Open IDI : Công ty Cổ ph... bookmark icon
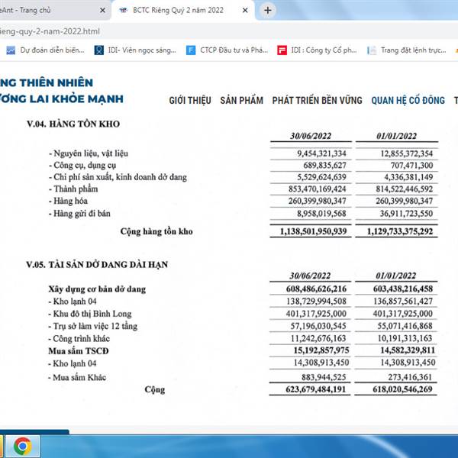This screenshot has width=458, height=458. (282, 50)
